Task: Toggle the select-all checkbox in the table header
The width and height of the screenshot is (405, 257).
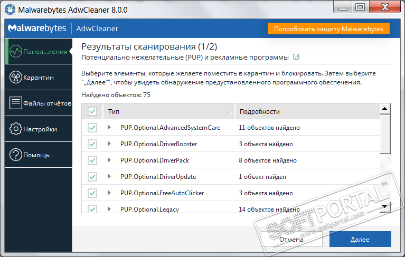Action: (92, 111)
